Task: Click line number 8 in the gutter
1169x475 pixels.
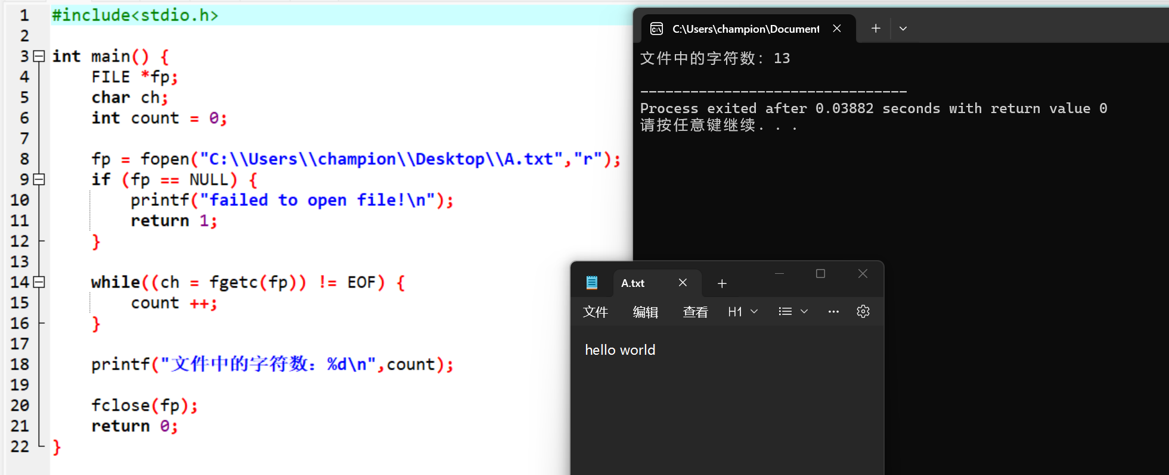Action: click(x=24, y=160)
